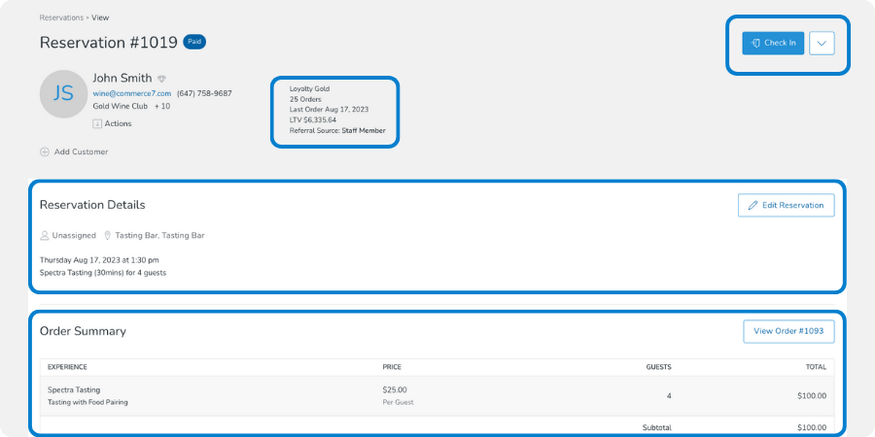Viewport: 875px width, 437px height.
Task: Expand the dropdown arrow beside Check In
Action: point(822,43)
